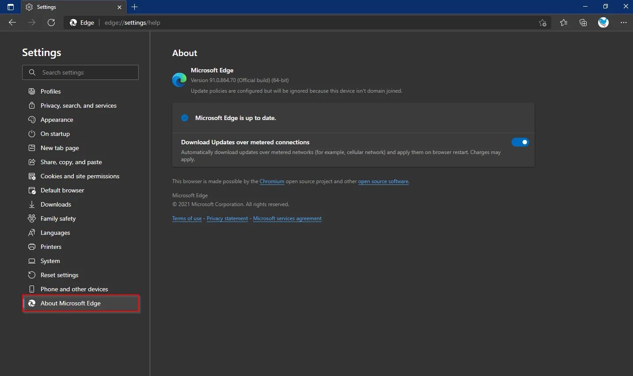The height and width of the screenshot is (376, 633).
Task: Refresh the page with reload icon
Action: click(51, 23)
